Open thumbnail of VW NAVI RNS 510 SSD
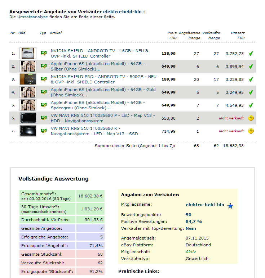This screenshot has width=265, height=278. click(x=28, y=131)
